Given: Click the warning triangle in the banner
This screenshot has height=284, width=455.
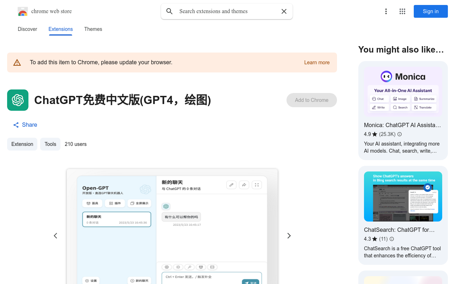Looking at the screenshot, I should (17, 62).
